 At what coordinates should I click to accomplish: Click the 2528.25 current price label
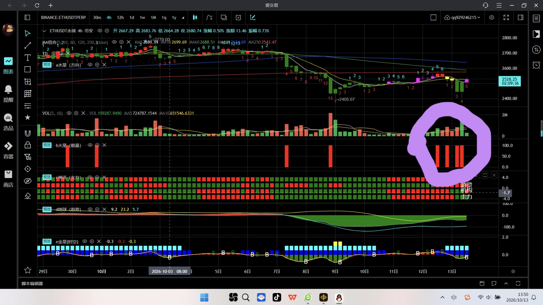[510, 81]
